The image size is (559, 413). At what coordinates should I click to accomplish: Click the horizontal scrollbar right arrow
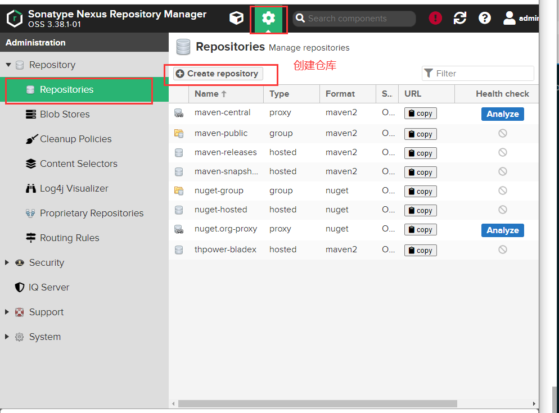click(534, 404)
